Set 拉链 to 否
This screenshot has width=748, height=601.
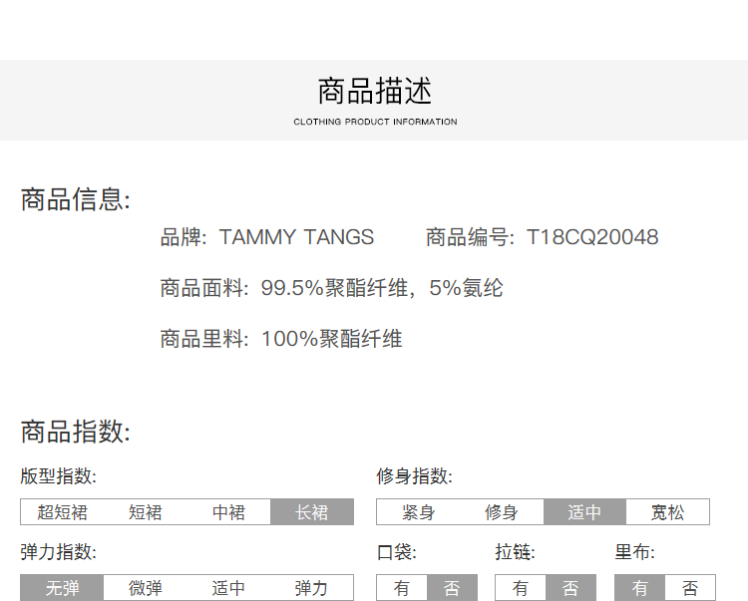click(570, 588)
